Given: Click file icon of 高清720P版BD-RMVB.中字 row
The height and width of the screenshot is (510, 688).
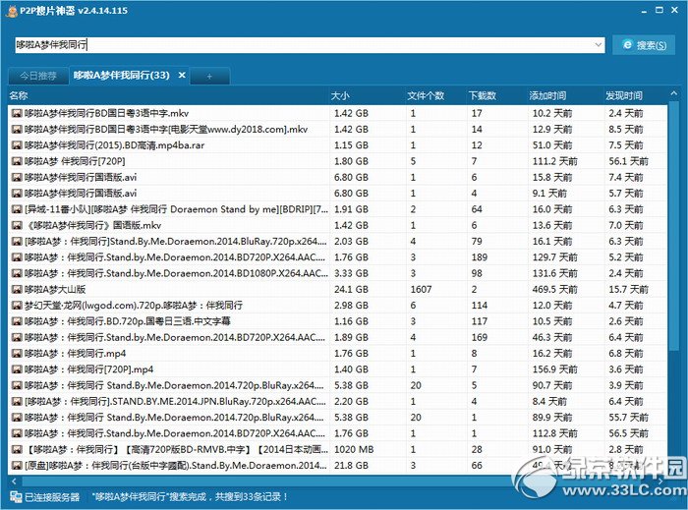Looking at the screenshot, I should click(x=17, y=449).
